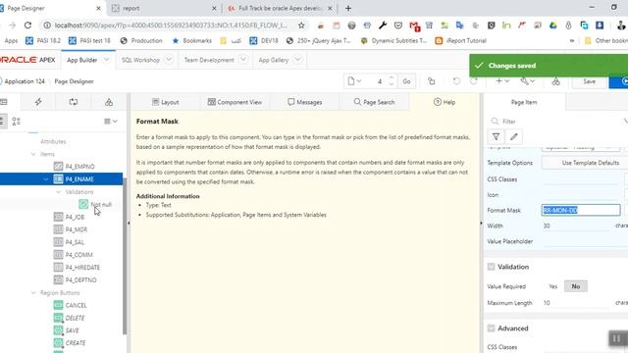Open the tree options menu

point(111,121)
